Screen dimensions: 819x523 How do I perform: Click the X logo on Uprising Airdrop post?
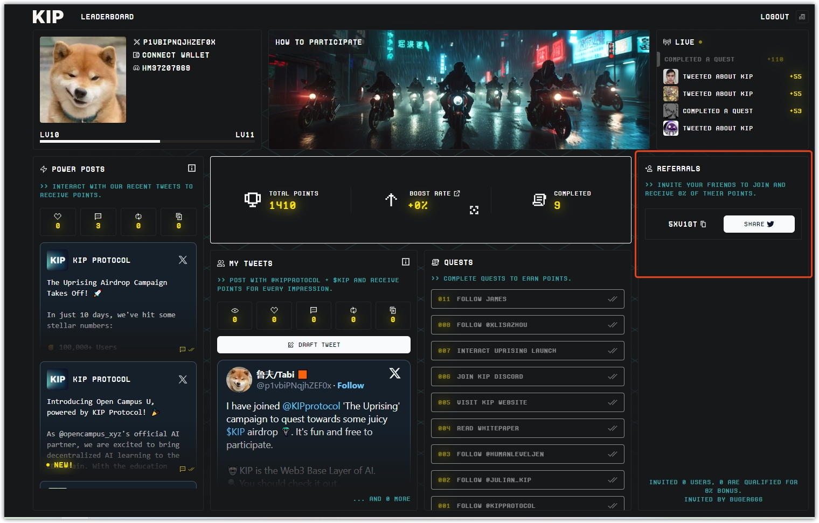pyautogui.click(x=183, y=260)
